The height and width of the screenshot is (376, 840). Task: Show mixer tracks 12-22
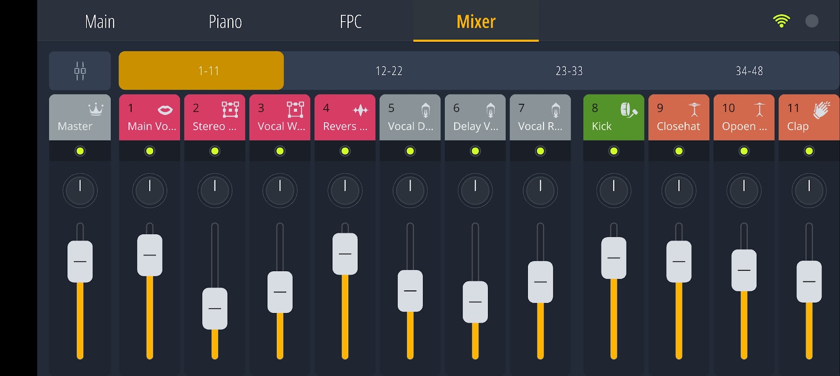point(389,71)
